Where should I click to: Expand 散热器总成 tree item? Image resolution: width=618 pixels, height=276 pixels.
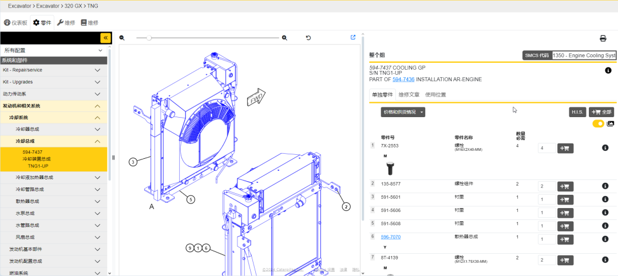pyautogui.click(x=54, y=202)
